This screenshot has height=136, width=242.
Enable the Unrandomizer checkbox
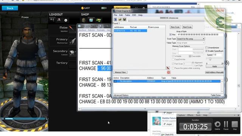click(206, 48)
